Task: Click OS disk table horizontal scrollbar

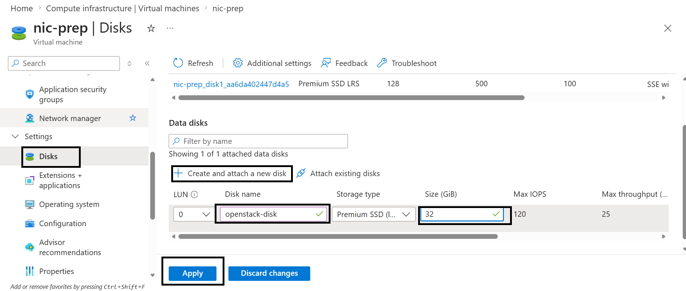Action: [352, 97]
